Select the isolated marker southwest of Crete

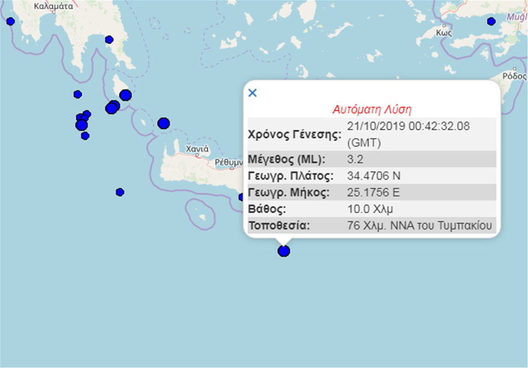coord(120,192)
